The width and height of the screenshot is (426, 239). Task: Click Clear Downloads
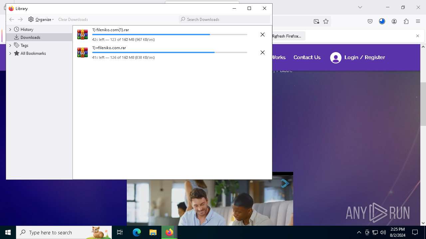(73, 19)
